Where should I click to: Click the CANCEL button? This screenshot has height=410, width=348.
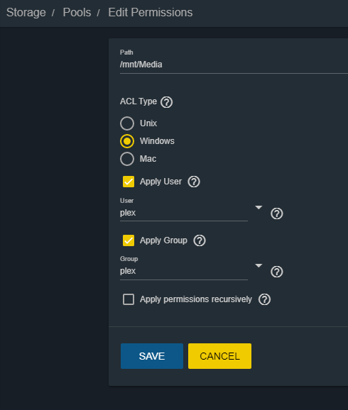point(219,356)
